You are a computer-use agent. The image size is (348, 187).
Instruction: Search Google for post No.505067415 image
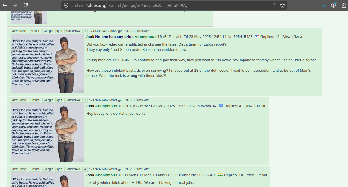pyautogui.click(x=48, y=169)
